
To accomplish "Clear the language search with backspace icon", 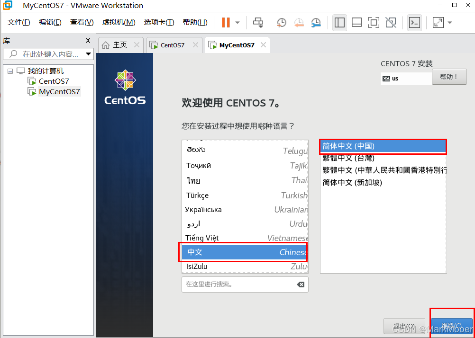I will pos(300,285).
